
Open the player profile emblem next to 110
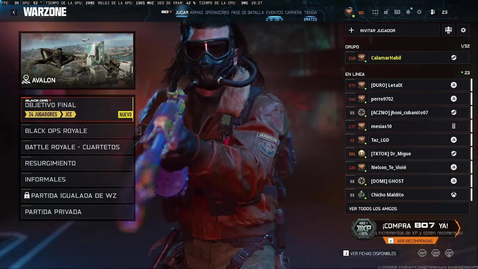pyautogui.click(x=349, y=12)
